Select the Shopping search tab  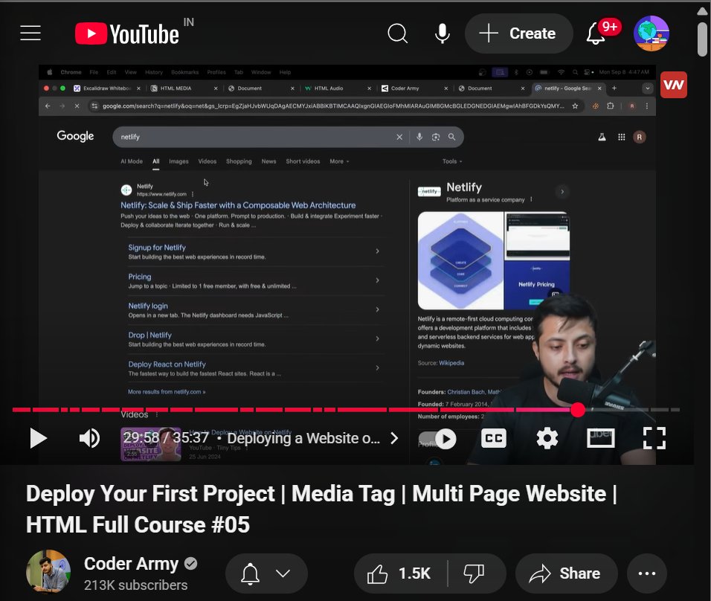pos(239,161)
